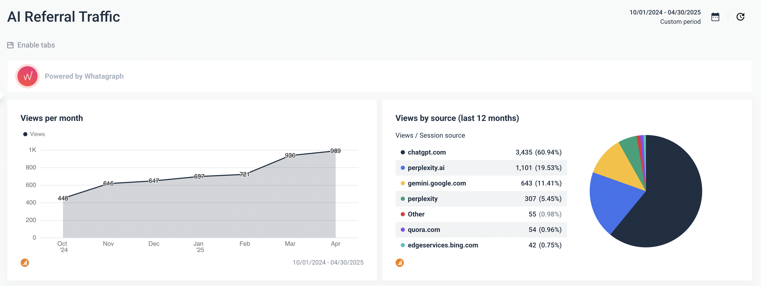Screen dimensions: 761x286
Task: Click the orange analytics icon under Views per month
Action: (x=25, y=263)
